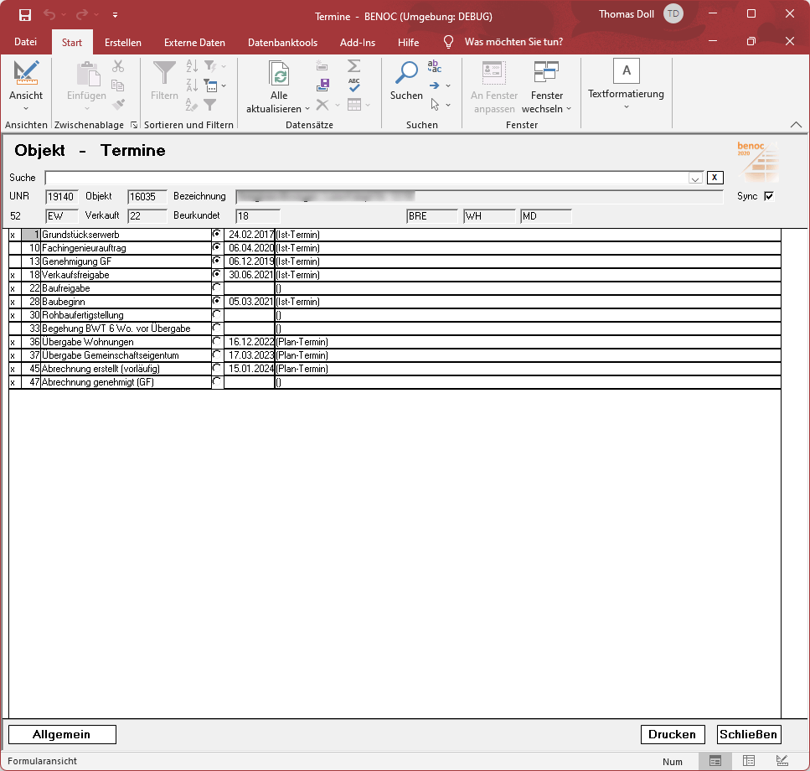Click the Suchen magnifier icon
Viewport: 810px width, 771px height.
[406, 74]
